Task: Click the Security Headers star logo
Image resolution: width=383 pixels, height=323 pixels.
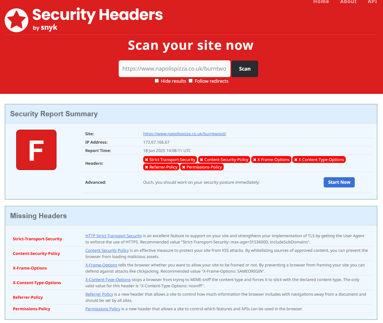Action: tap(16, 20)
